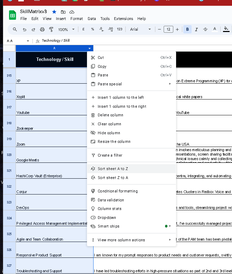The width and height of the screenshot is (232, 274).
Task: Increase font size with plus button
Action: click(177, 29)
